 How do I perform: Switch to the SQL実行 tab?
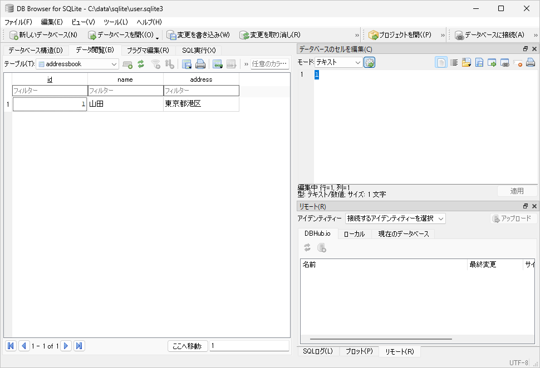[198, 51]
